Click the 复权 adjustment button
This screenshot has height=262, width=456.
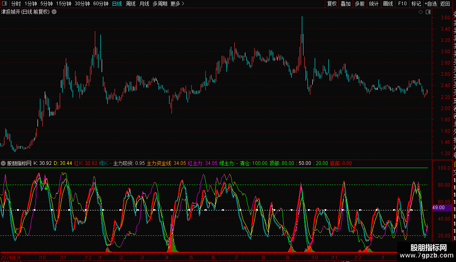(x=332, y=4)
